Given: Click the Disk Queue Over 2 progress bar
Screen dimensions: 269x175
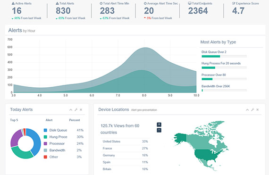Looking at the screenshot, I should click(x=224, y=57).
